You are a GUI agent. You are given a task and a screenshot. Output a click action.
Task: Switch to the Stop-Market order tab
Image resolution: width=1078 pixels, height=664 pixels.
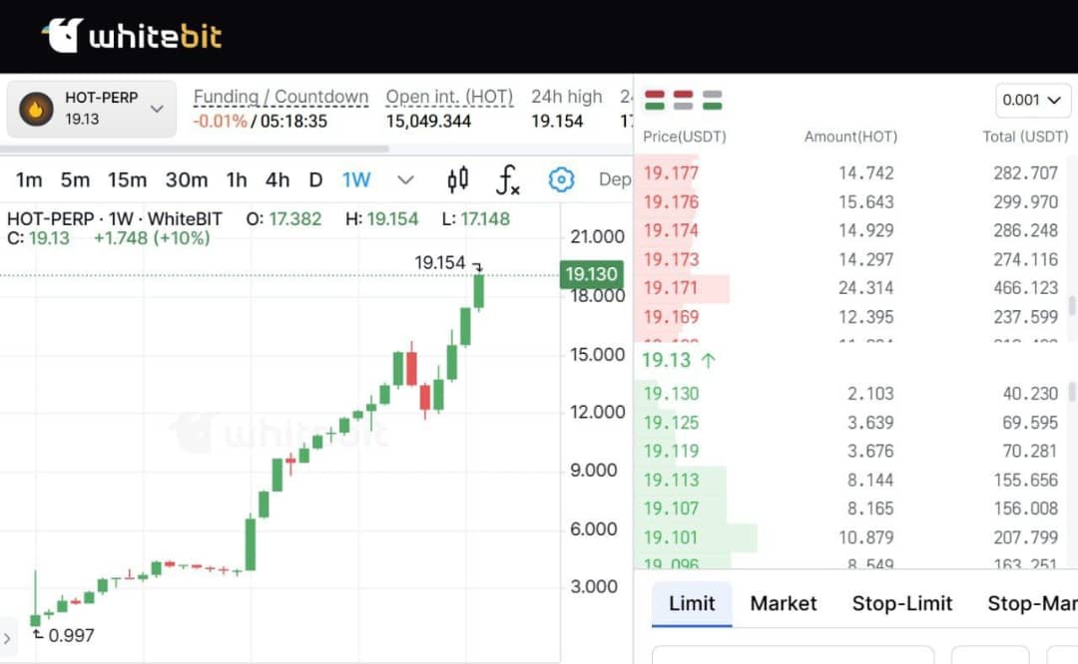pyautogui.click(x=1032, y=603)
